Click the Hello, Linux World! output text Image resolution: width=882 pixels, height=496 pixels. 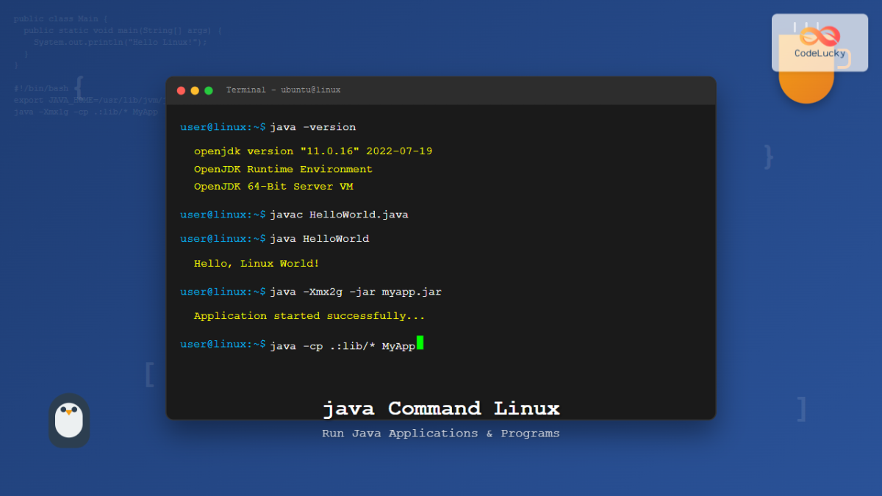(x=256, y=263)
